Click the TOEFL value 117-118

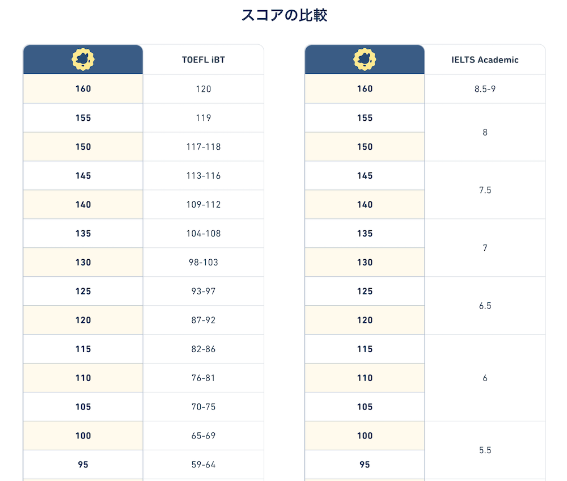coord(203,146)
